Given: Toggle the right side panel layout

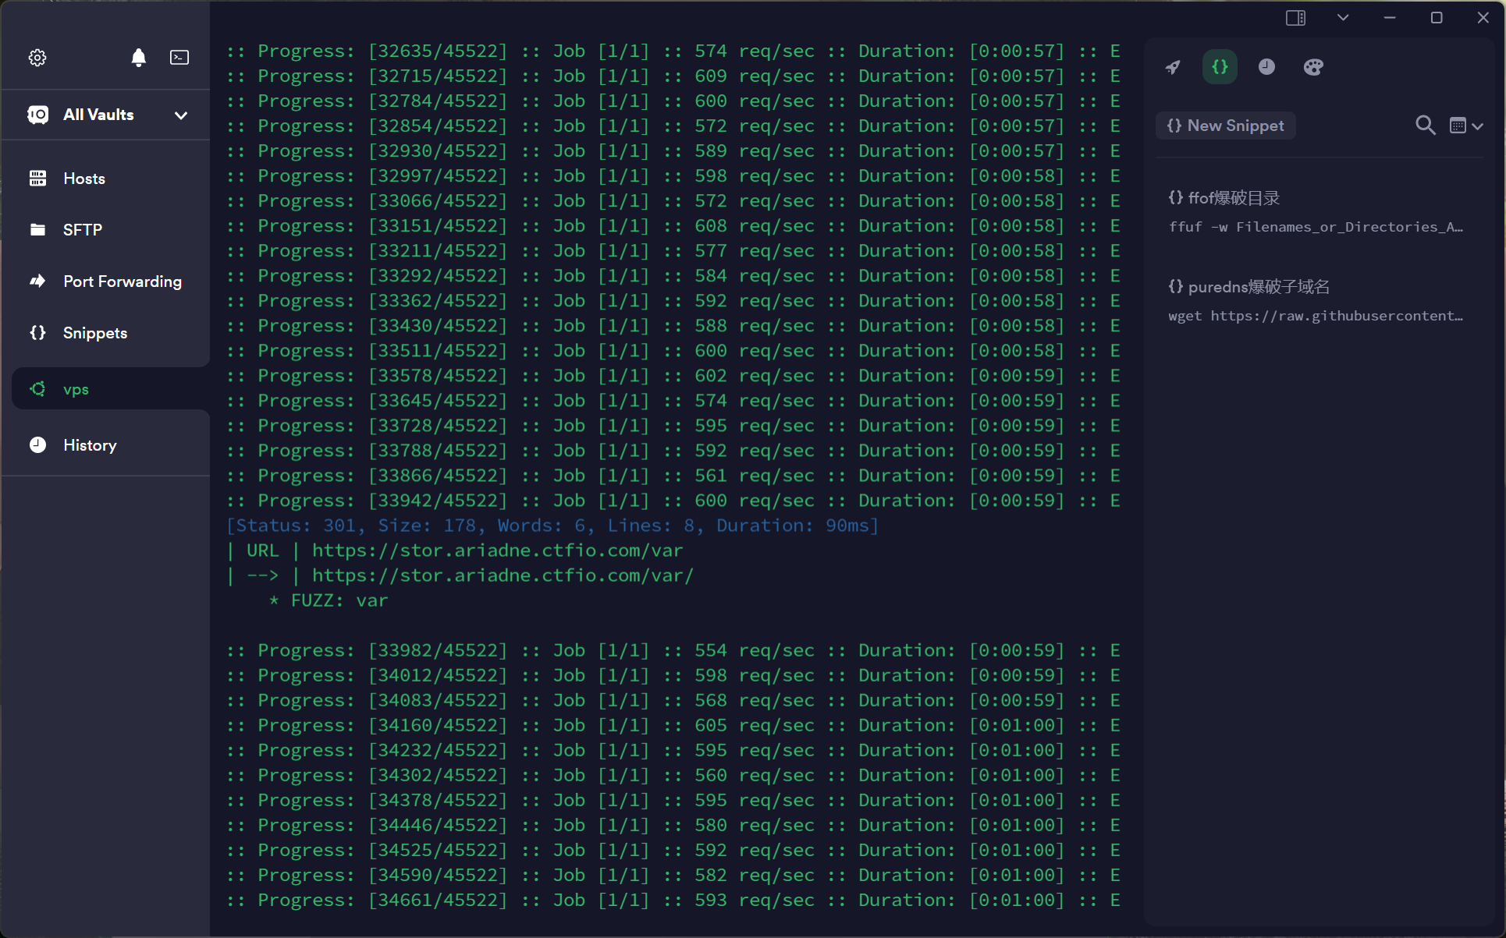Looking at the screenshot, I should [1295, 18].
